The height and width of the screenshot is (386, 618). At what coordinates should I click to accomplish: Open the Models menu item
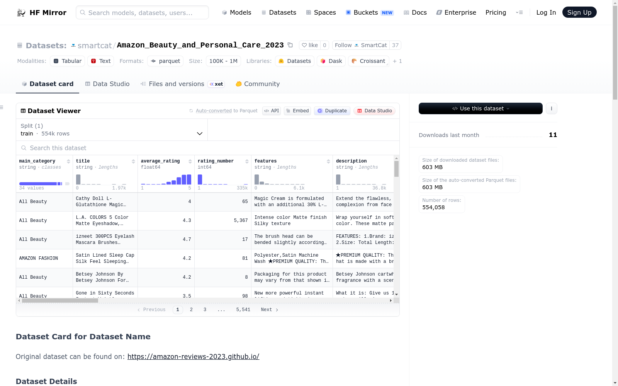(x=236, y=13)
